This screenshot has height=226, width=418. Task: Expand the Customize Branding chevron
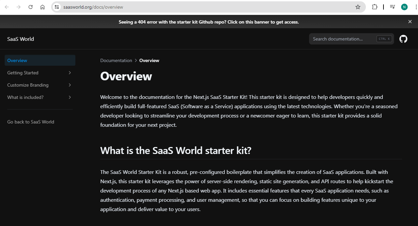[x=70, y=85]
